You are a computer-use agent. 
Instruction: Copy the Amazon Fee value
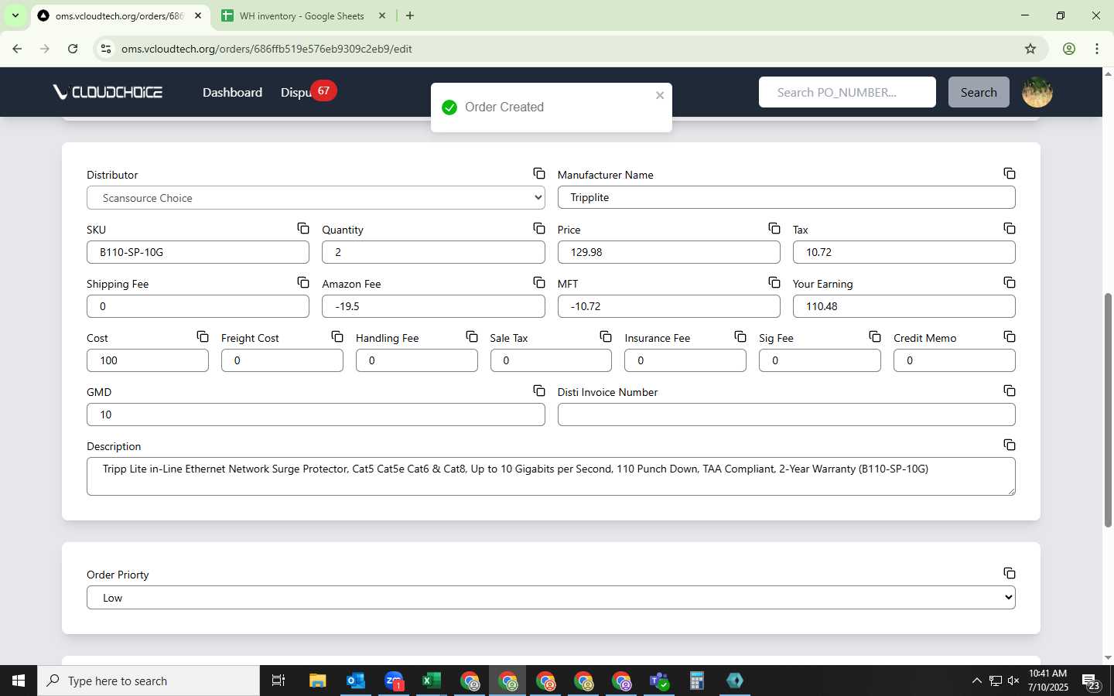pos(539,282)
